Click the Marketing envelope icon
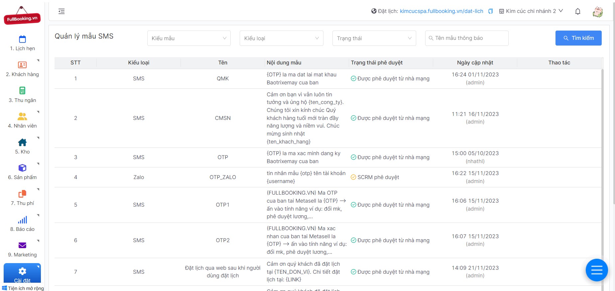Viewport: 615px width, 291px height. (x=22, y=245)
